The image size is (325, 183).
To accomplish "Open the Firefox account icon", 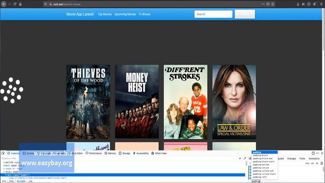I will [x=315, y=4].
